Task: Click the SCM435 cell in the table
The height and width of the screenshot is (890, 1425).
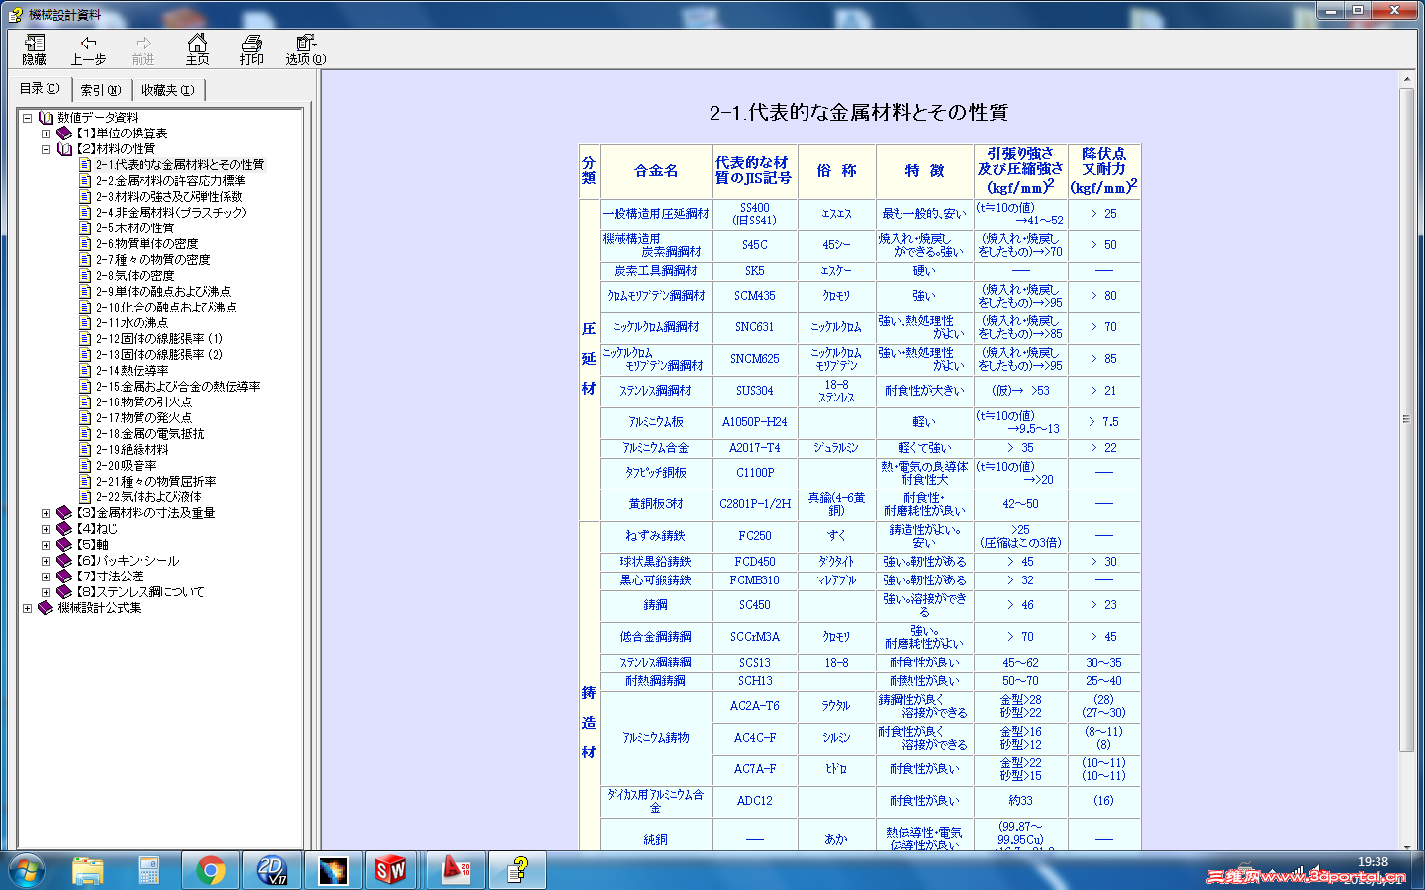Action: [755, 296]
